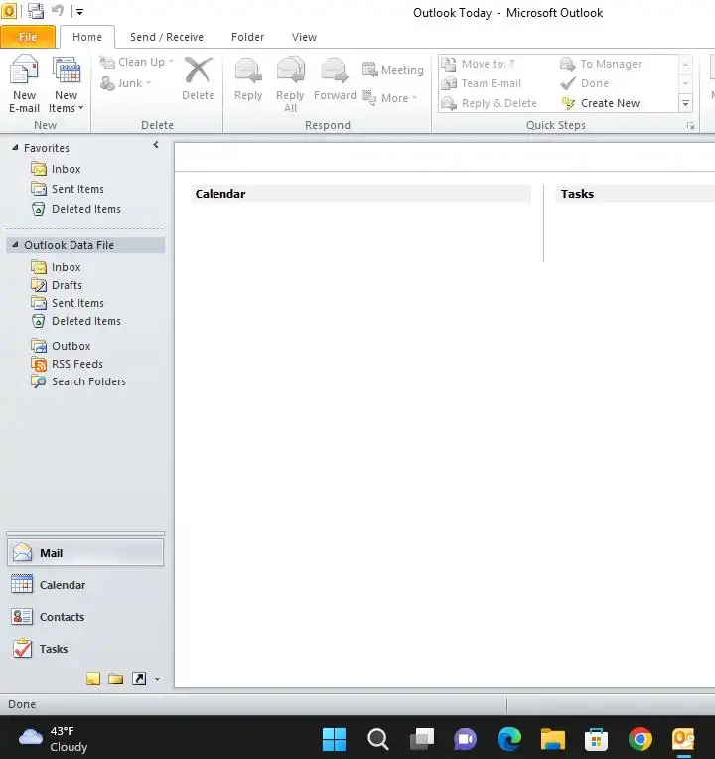Switch to the Home tab
The image size is (715, 759).
click(87, 37)
